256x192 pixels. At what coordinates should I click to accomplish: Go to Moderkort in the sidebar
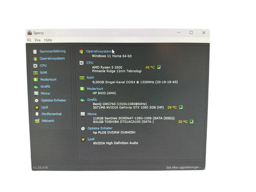[x=49, y=79]
